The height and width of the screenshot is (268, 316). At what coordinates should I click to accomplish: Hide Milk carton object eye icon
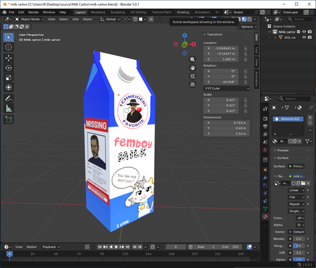pyautogui.click(x=304, y=37)
